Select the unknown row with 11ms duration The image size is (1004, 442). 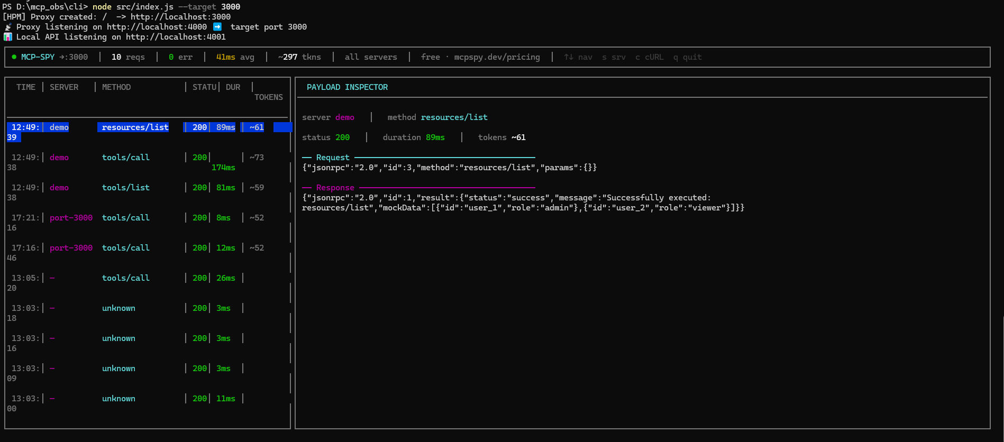(x=148, y=403)
